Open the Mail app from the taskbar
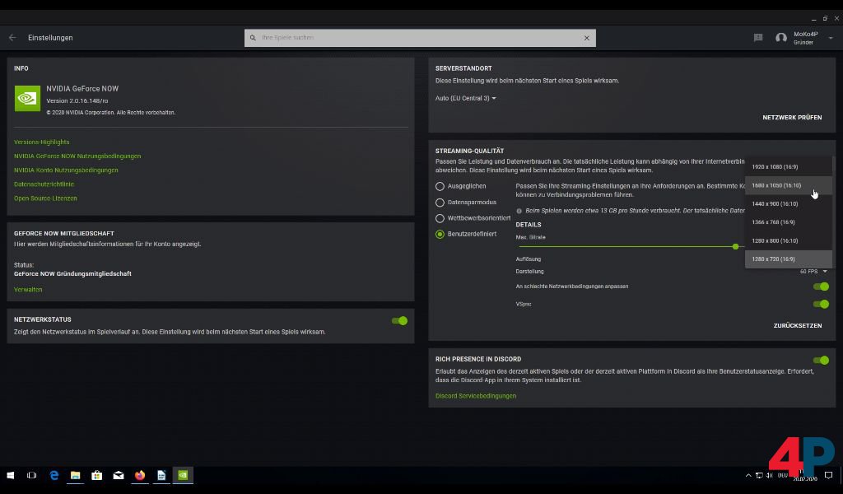Viewport: 843px width, 494px height. (119, 475)
